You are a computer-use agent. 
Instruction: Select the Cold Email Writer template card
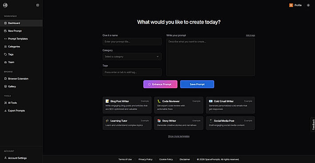point(230,105)
